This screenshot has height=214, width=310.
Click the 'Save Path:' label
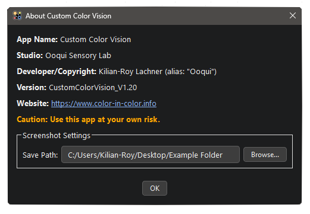40,155
